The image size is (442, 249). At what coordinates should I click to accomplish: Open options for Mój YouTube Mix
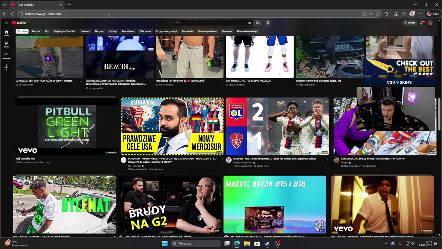(x=117, y=159)
